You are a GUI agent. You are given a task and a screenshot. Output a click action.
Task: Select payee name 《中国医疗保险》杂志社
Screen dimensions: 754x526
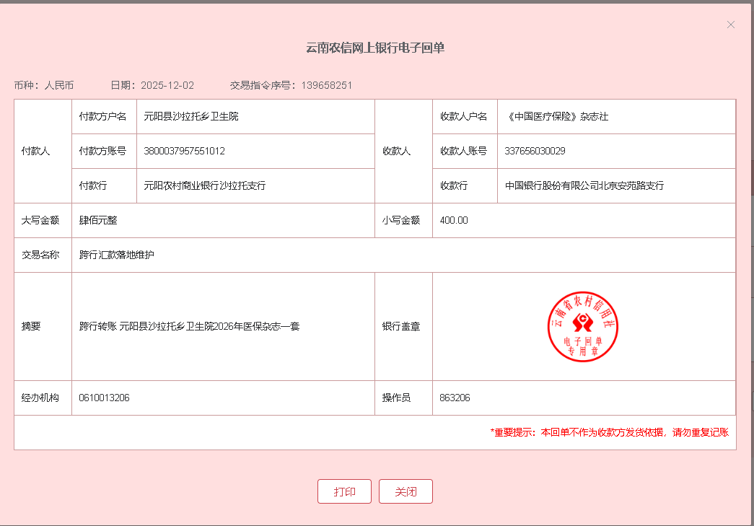coord(556,116)
